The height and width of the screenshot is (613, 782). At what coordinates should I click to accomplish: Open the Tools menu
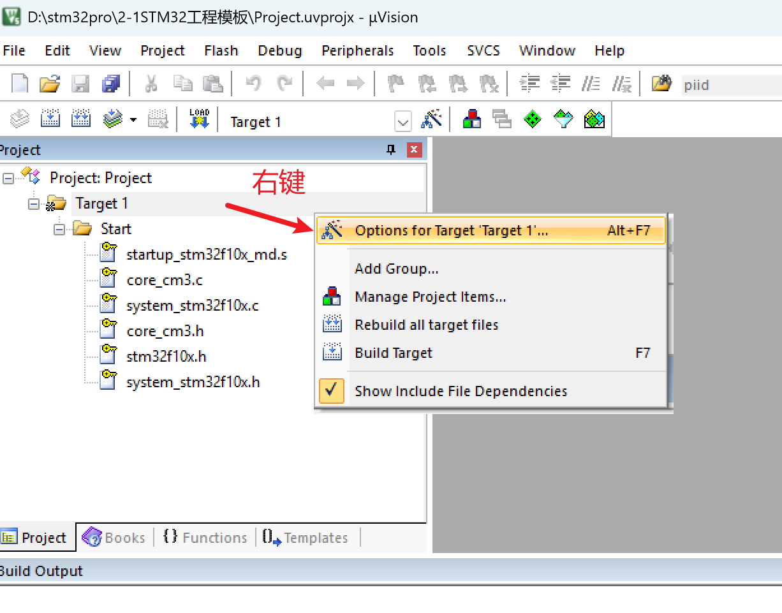429,50
